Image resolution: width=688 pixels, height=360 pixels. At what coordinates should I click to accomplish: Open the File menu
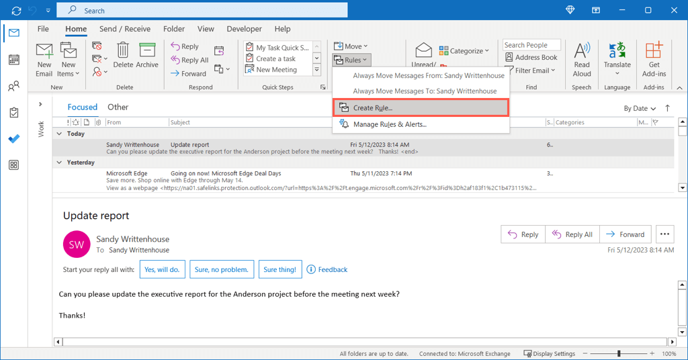pos(43,29)
